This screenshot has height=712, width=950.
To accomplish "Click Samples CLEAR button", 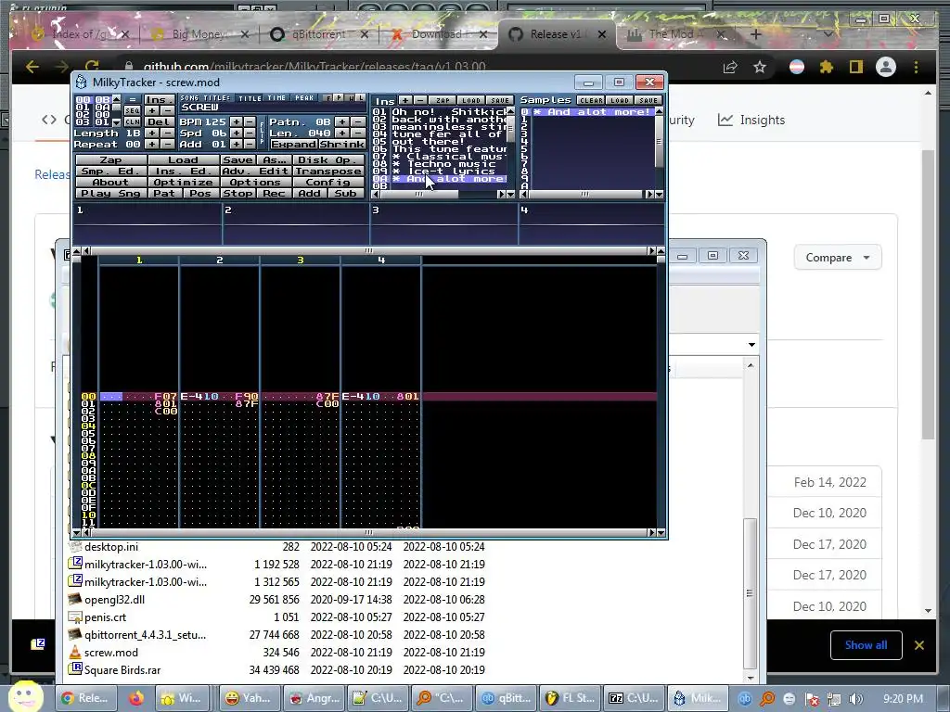I will point(591,100).
